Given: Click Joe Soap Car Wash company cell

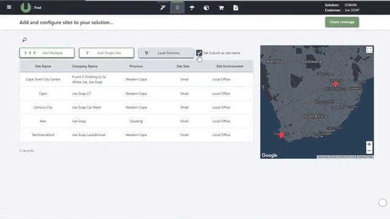Looking at the screenshot, I should point(87,107).
